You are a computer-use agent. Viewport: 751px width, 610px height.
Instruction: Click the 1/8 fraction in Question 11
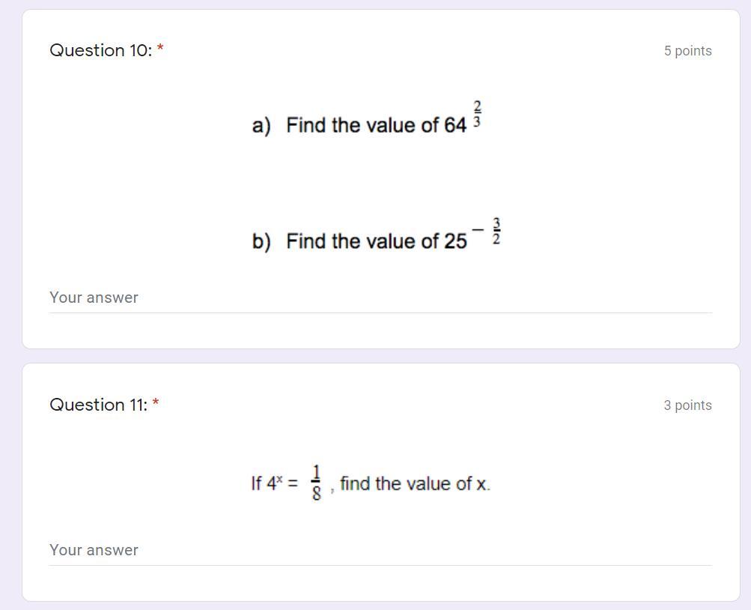[316, 483]
